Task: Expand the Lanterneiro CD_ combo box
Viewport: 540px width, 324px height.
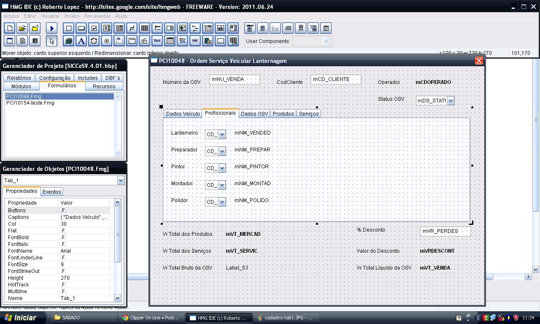Action: tap(222, 135)
